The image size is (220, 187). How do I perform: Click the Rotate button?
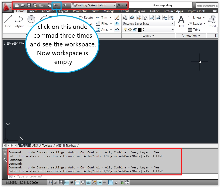coord(86,18)
